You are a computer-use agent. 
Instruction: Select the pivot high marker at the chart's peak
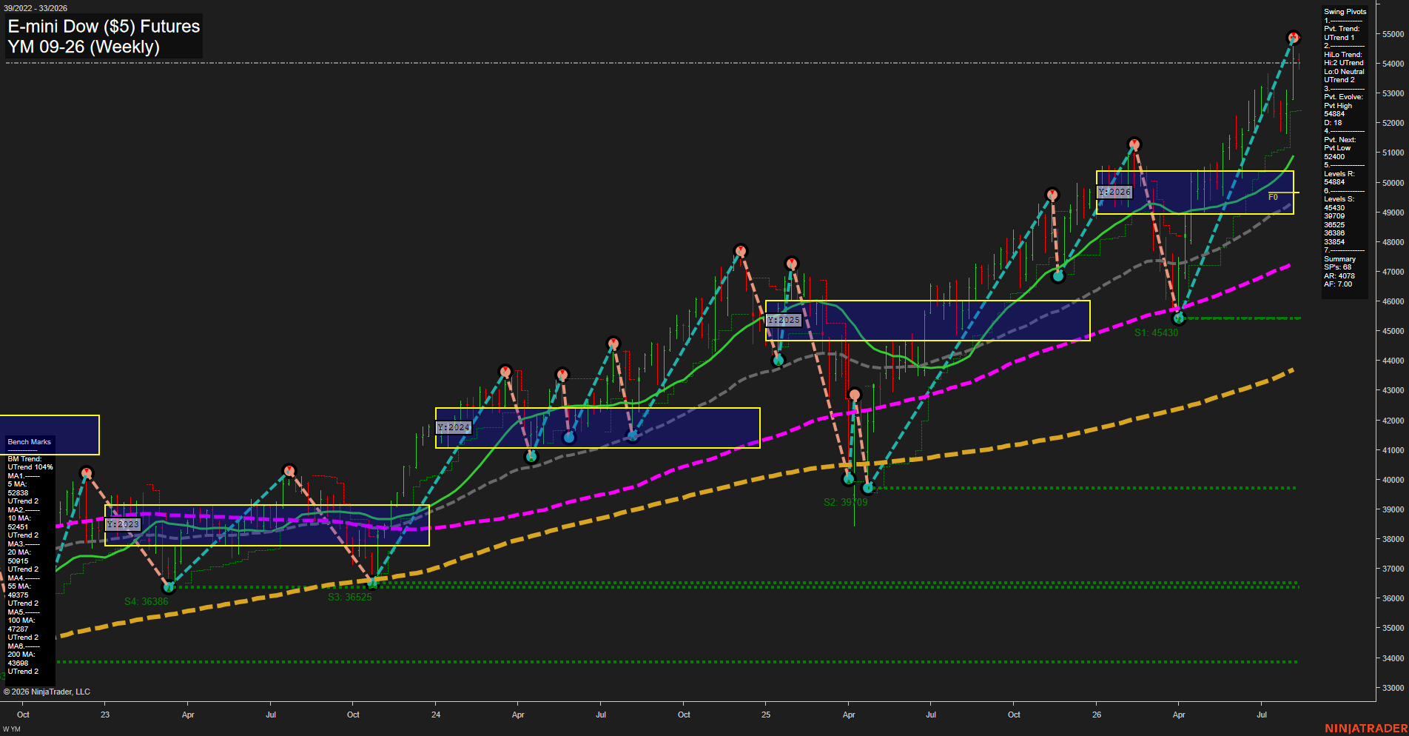[1294, 37]
